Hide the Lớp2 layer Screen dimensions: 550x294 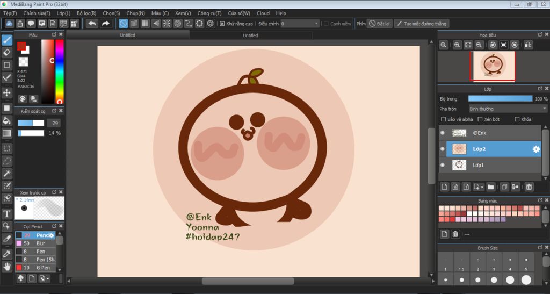pos(443,149)
